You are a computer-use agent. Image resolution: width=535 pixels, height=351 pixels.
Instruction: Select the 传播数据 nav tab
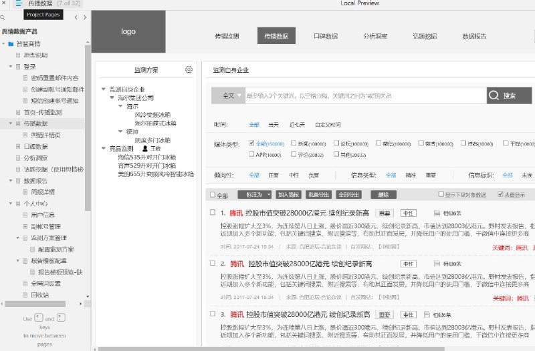tap(276, 36)
